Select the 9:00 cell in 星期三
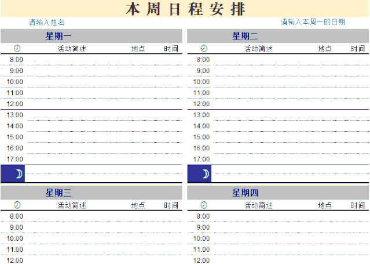Screen dimensions: 370x264 (x=16, y=227)
